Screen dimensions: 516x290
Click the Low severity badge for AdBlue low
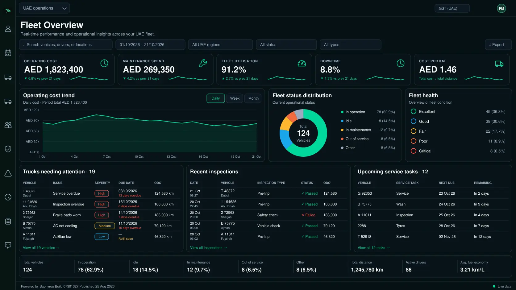[x=102, y=237]
